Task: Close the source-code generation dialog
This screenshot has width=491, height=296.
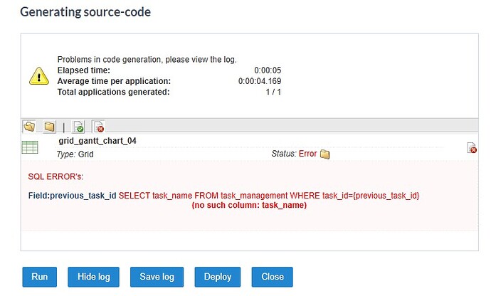Action: (272, 276)
